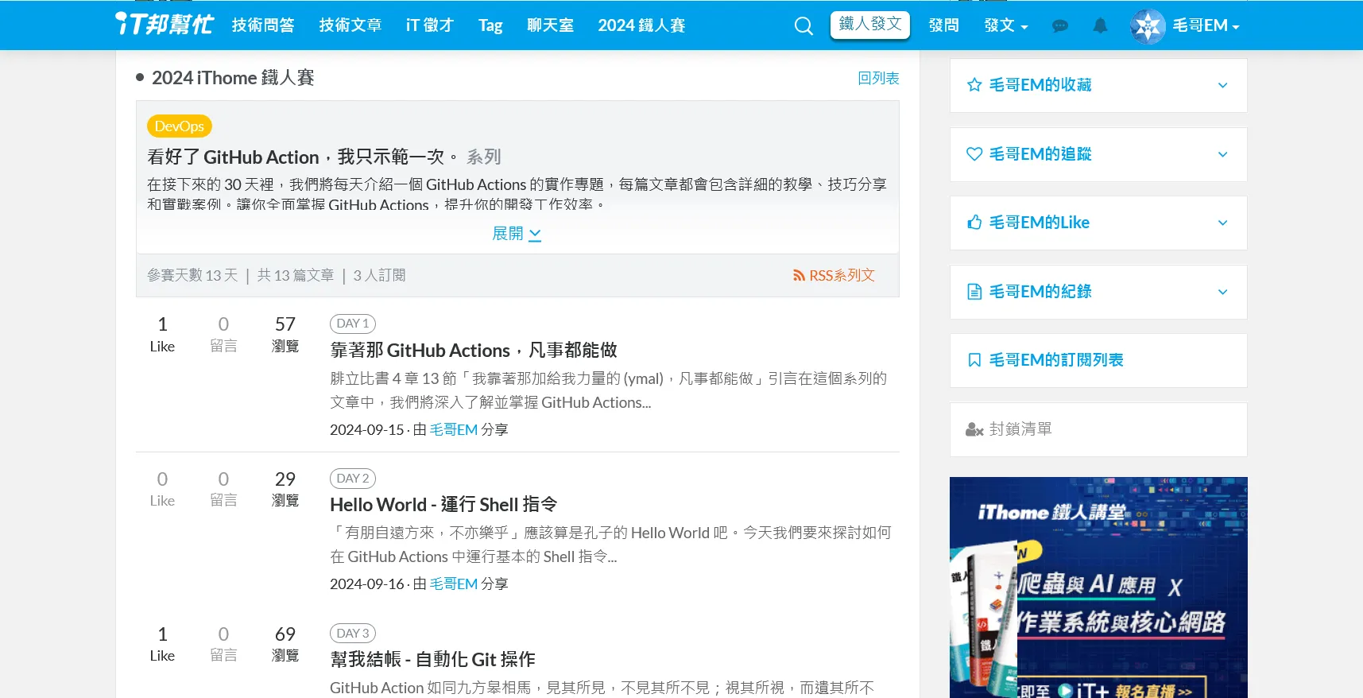Expand the 毛哥EM的紀錄 panel chevron
This screenshot has height=698, width=1363.
click(1222, 292)
